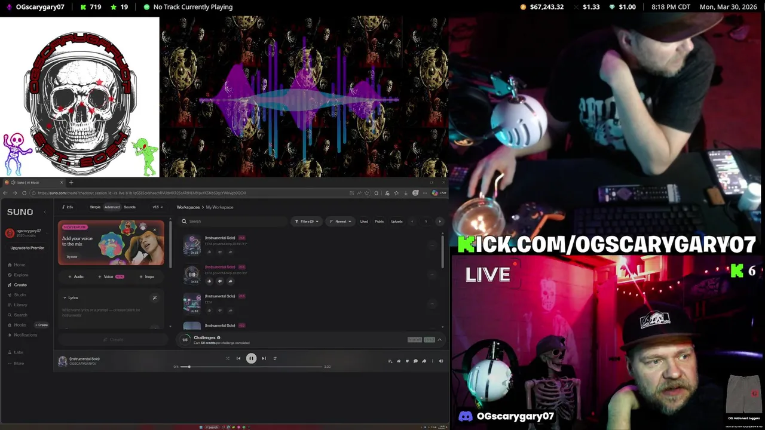Viewport: 765px width, 430px height.
Task: Like the first Instrumental Solo track
Action: 209,251
